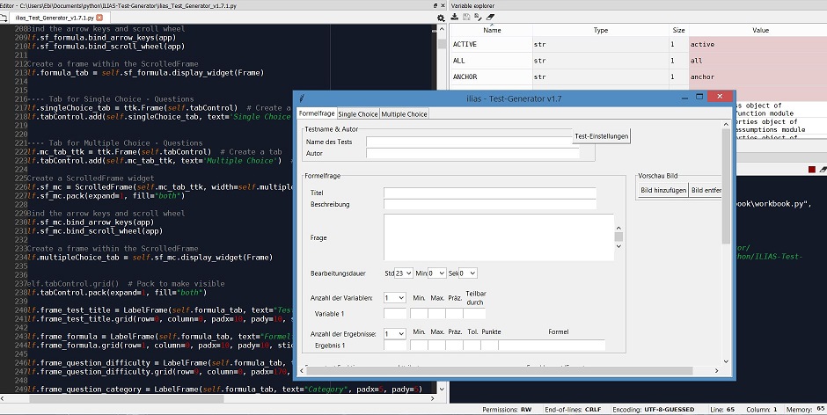827x415 pixels.
Task: Click Test-Generator horizontal scrollbar thumb
Action: pyautogui.click(x=499, y=371)
